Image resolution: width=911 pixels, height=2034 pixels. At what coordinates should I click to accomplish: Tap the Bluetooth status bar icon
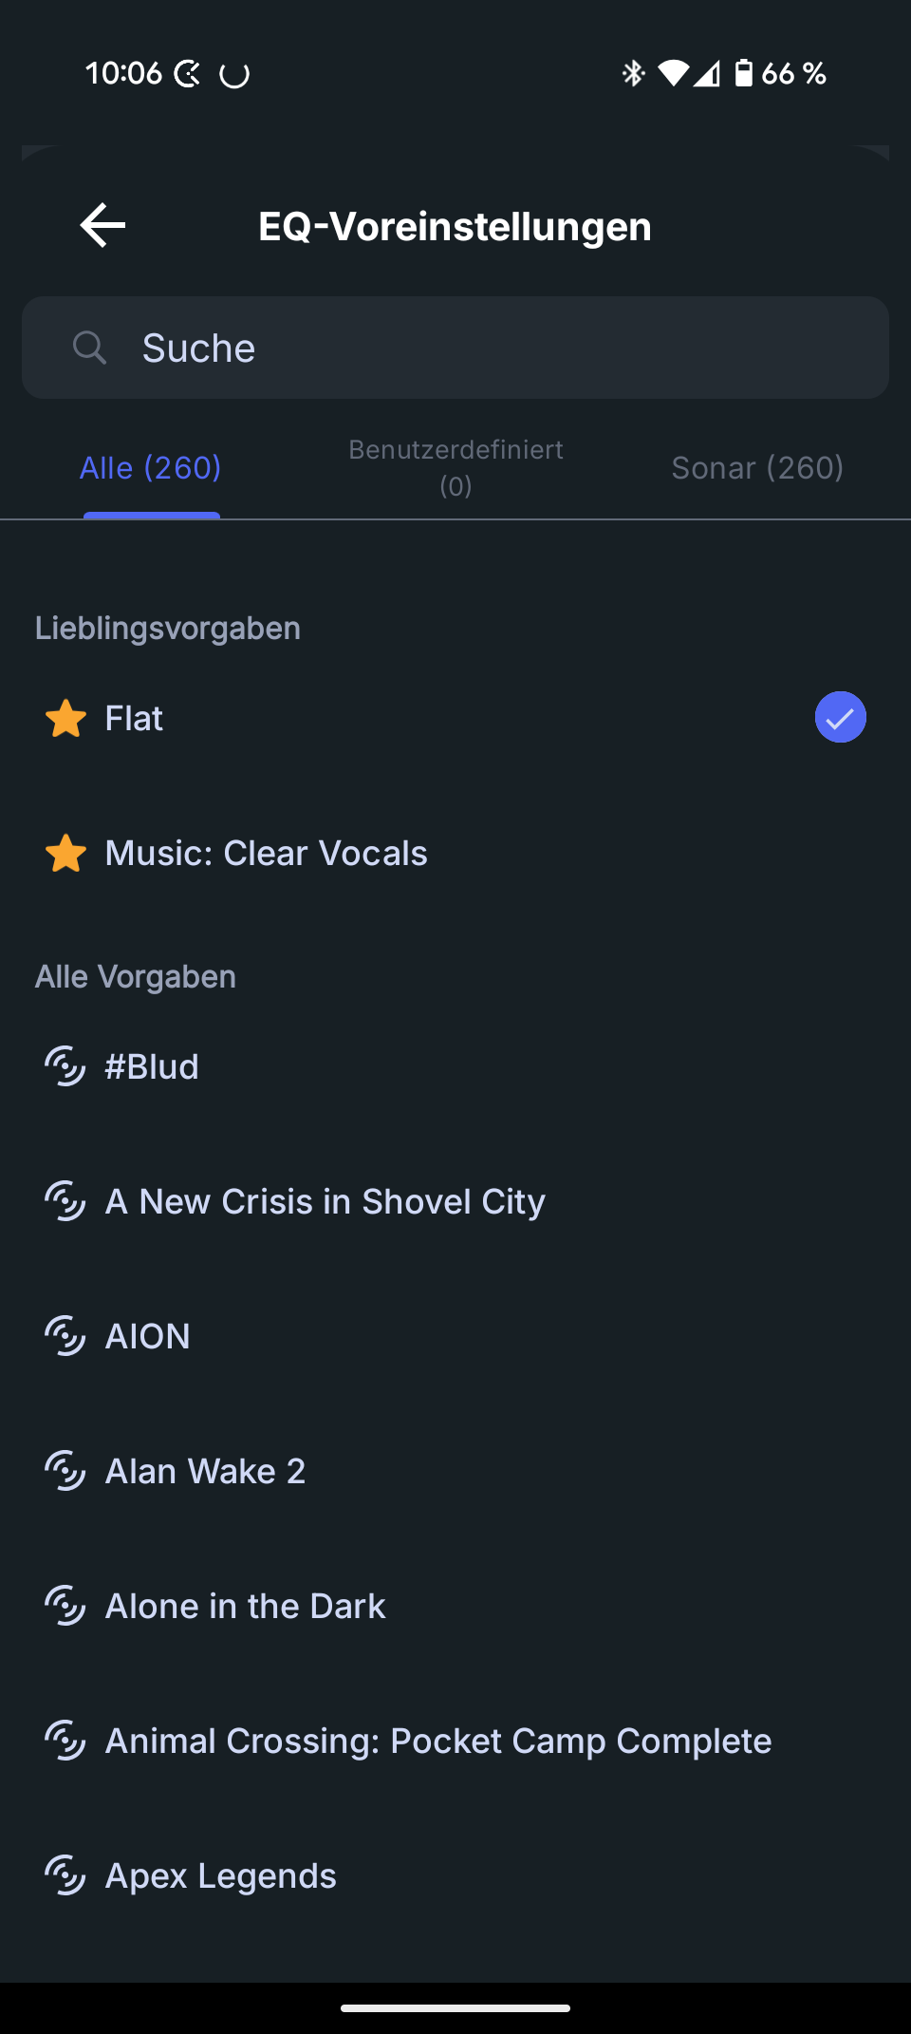[x=633, y=73]
